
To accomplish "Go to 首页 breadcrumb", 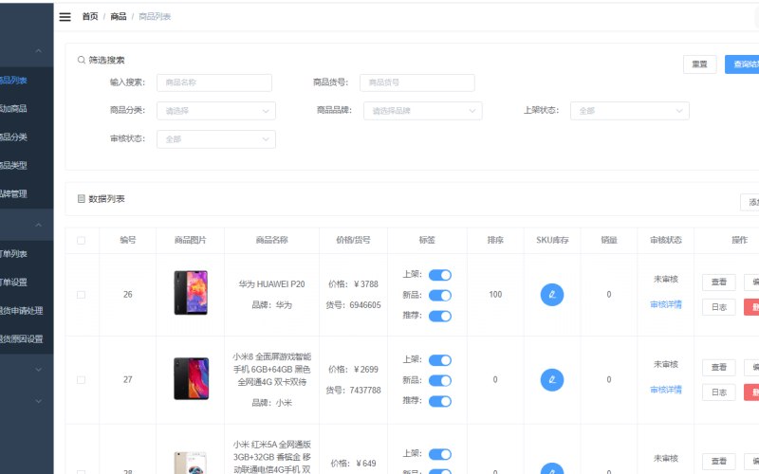I will 90,17.
